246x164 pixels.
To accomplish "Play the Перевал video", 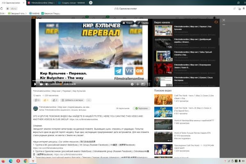I will coord(35,84).
